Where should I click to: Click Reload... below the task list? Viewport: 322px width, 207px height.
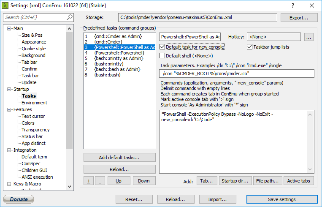click(x=119, y=169)
